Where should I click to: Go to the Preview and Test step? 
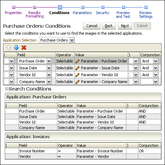pos(123,14)
